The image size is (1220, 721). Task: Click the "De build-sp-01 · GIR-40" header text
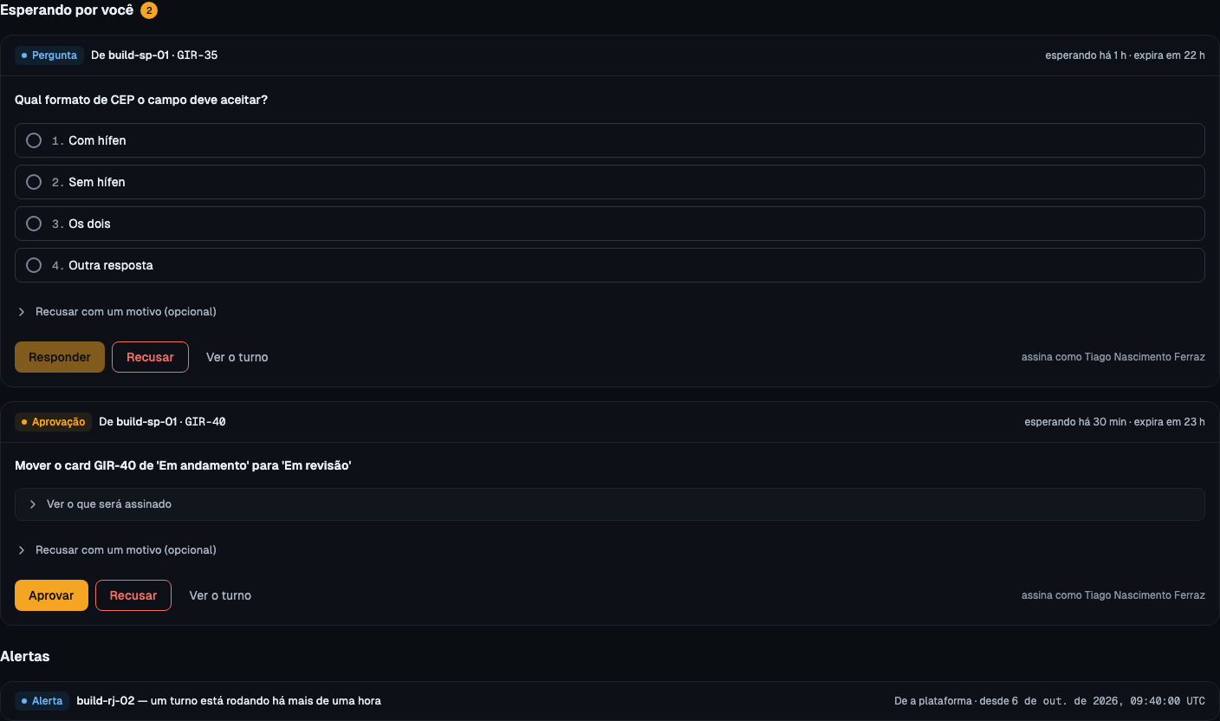[x=162, y=422]
